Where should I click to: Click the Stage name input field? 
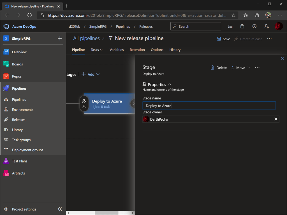click(209, 106)
